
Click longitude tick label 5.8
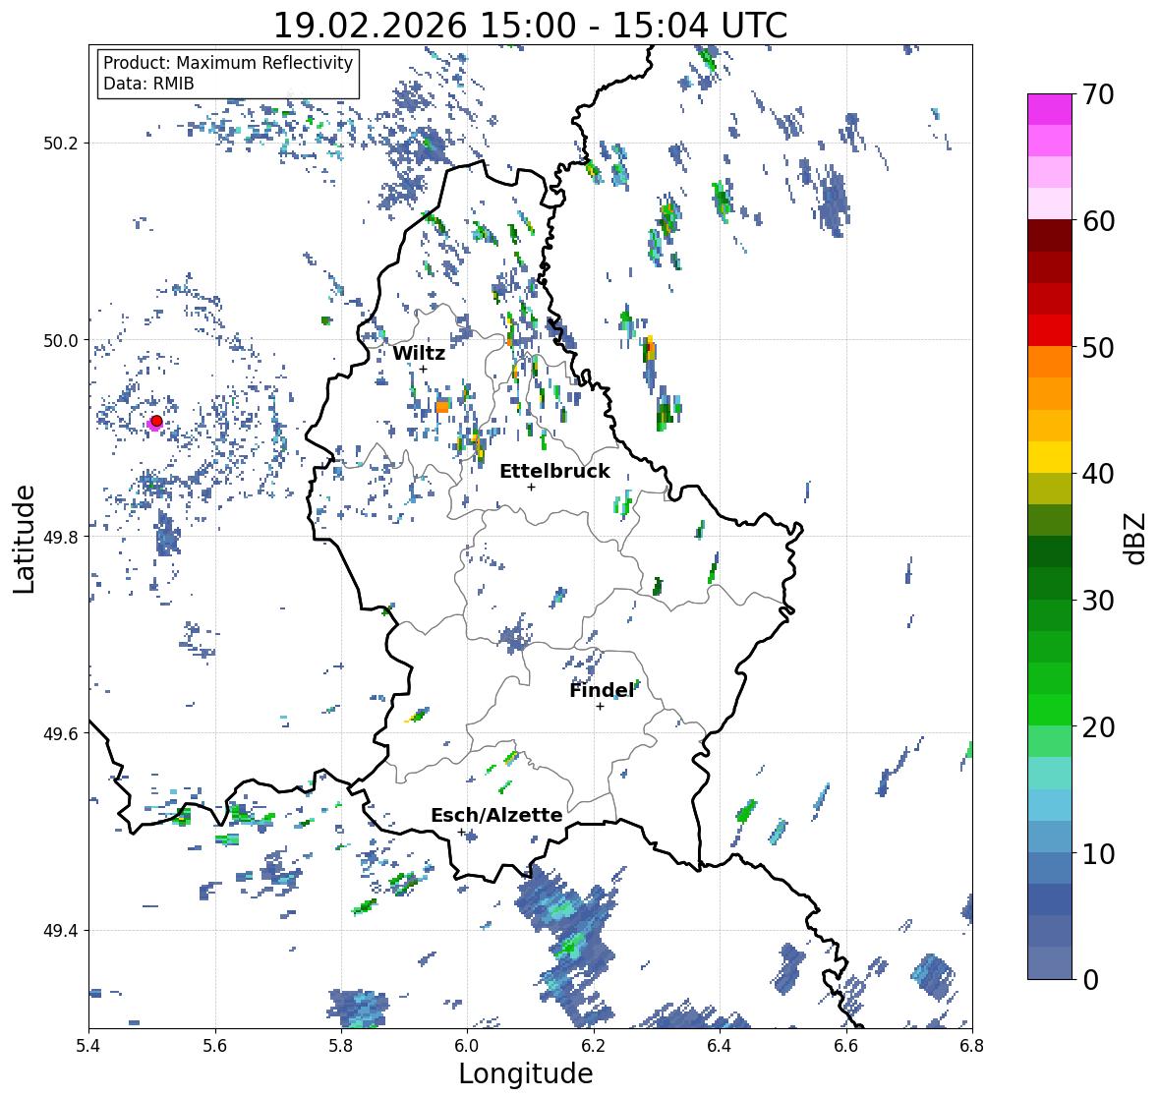coord(341,1046)
